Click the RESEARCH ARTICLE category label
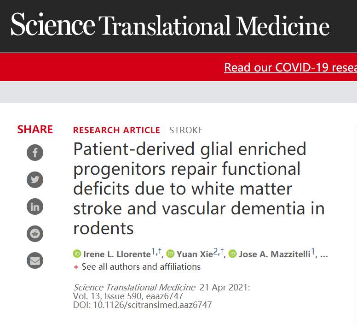357x325 pixels. click(x=116, y=130)
